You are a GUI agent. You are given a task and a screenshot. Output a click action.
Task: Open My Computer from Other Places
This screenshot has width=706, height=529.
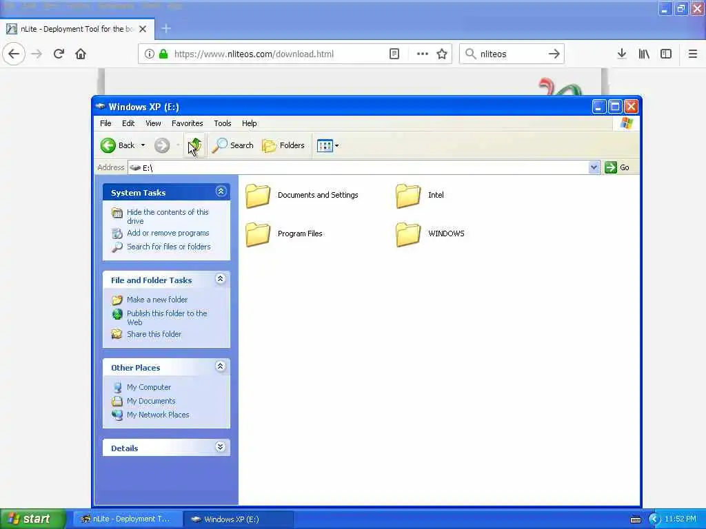pos(149,387)
